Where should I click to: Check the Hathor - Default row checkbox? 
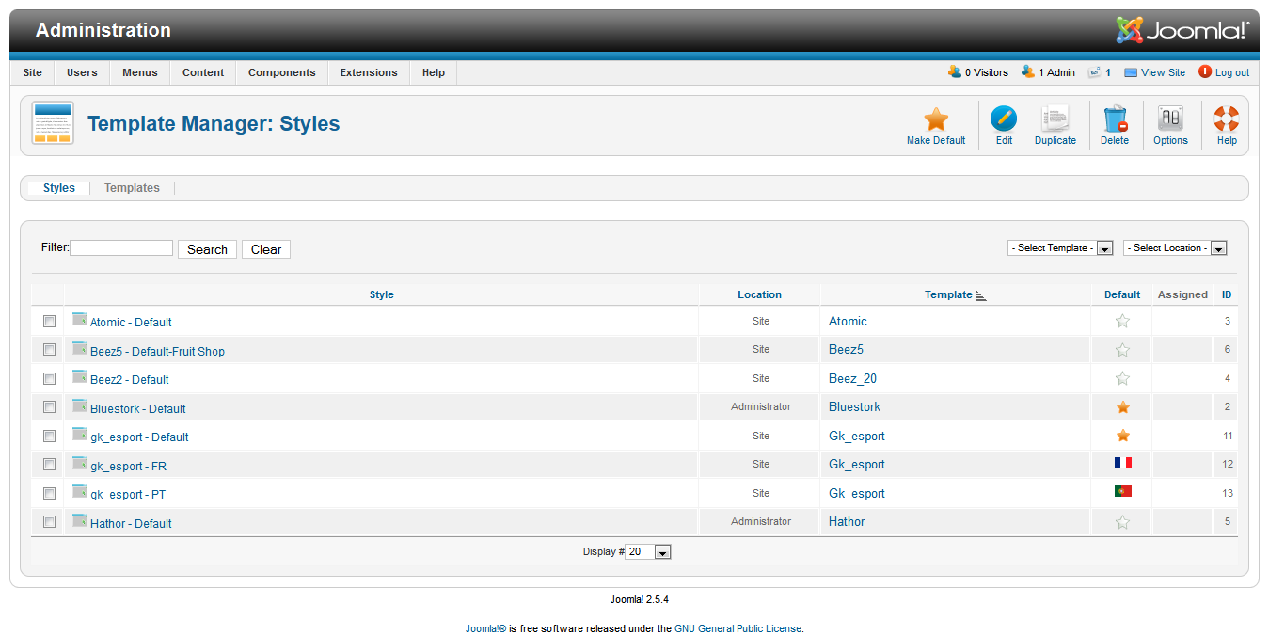(x=49, y=521)
